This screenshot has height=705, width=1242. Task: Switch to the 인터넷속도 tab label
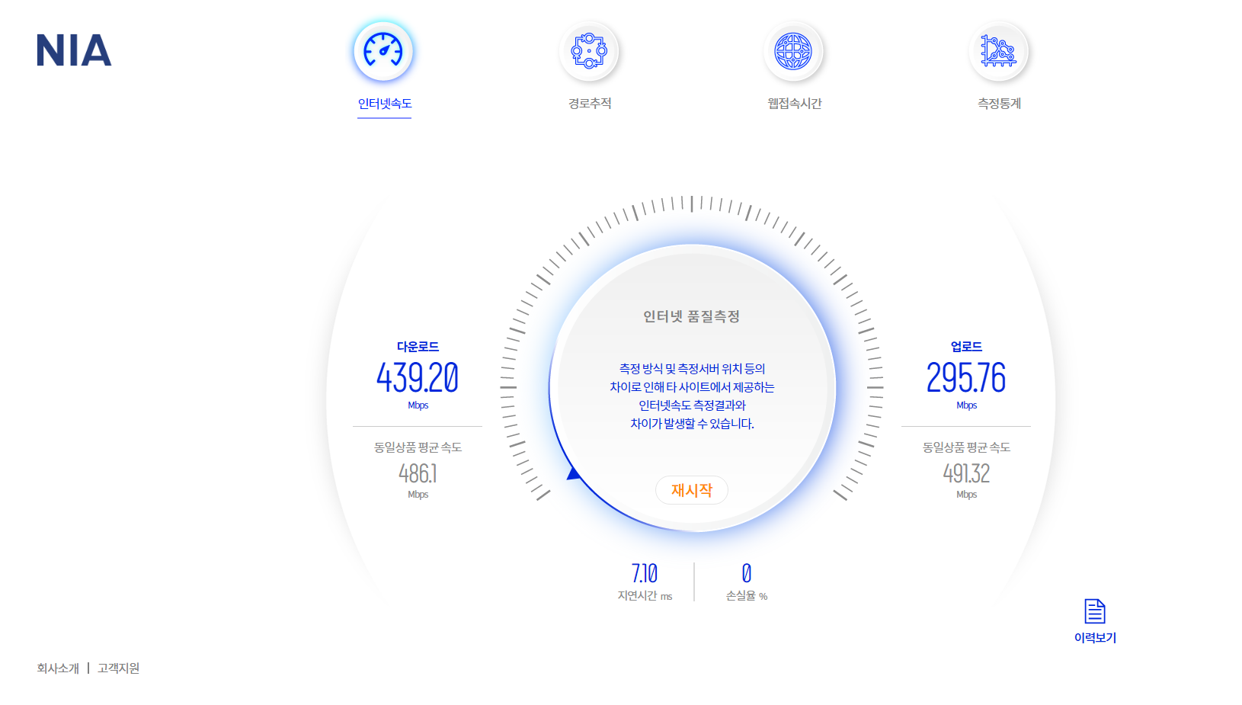point(385,104)
